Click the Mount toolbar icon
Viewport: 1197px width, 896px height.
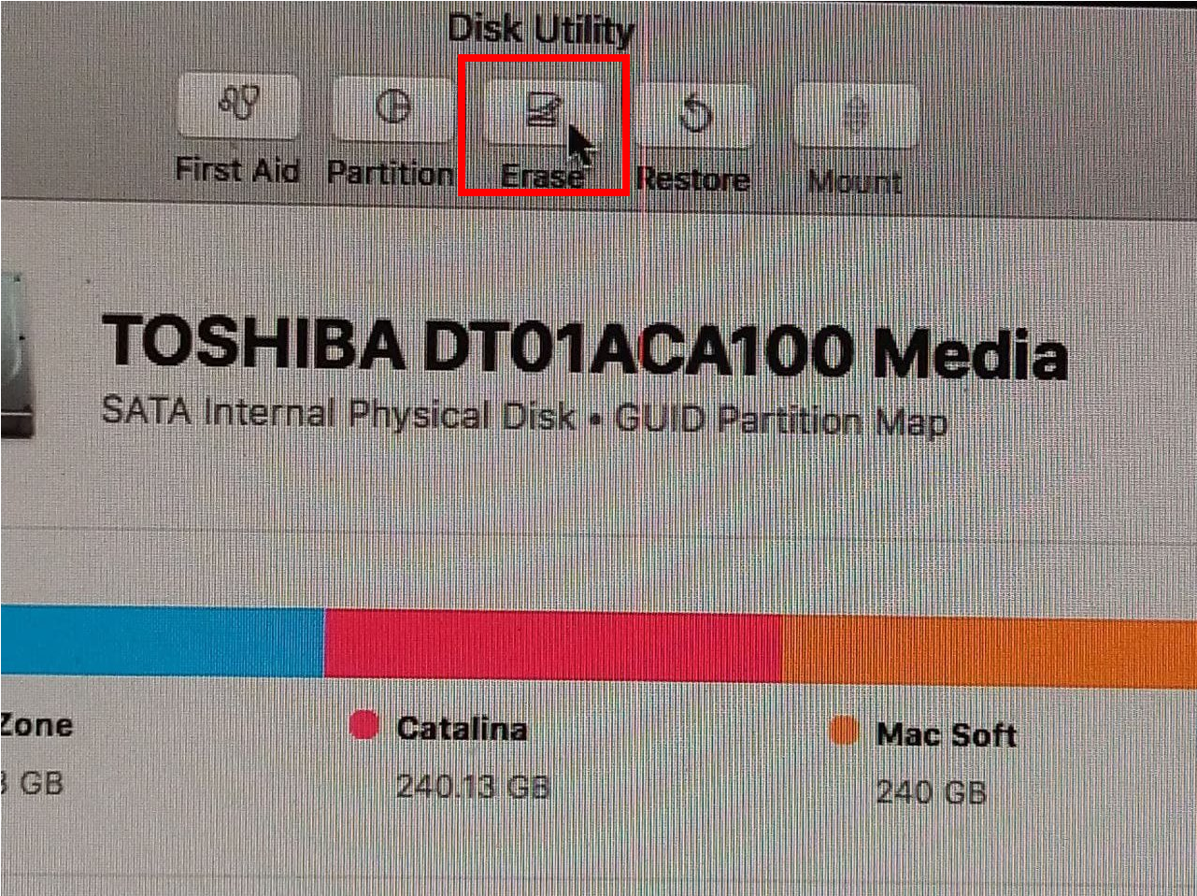855,116
